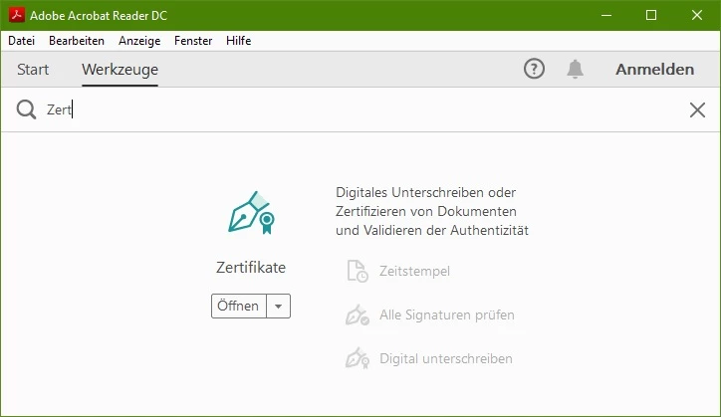The height and width of the screenshot is (417, 721).
Task: Click the Zeitstempel document clock icon
Action: coord(358,271)
